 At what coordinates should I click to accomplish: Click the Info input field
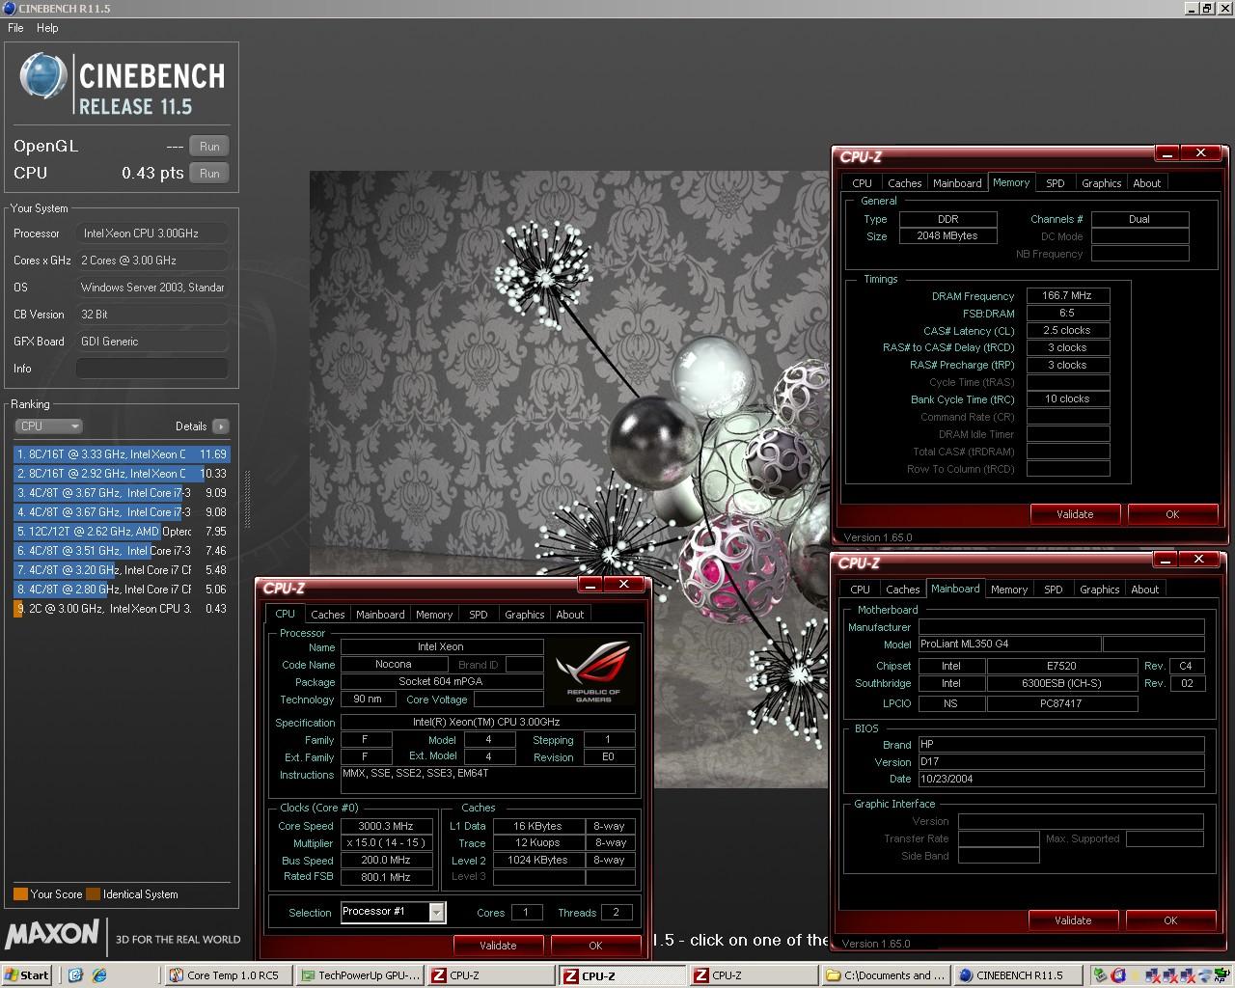pos(152,369)
